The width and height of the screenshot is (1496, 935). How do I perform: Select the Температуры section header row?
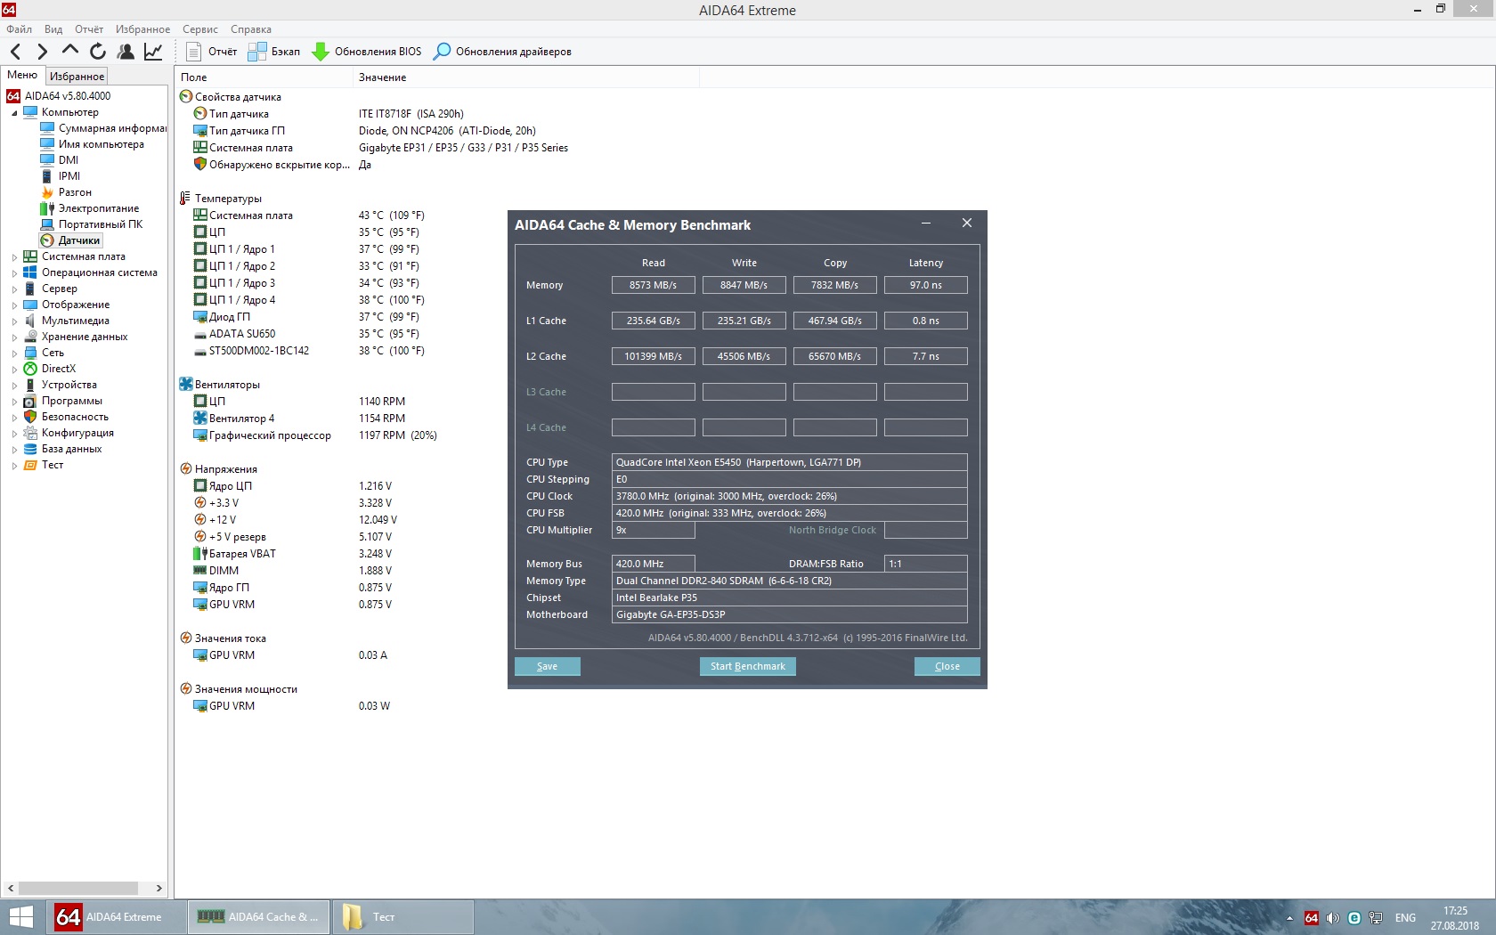pos(221,199)
